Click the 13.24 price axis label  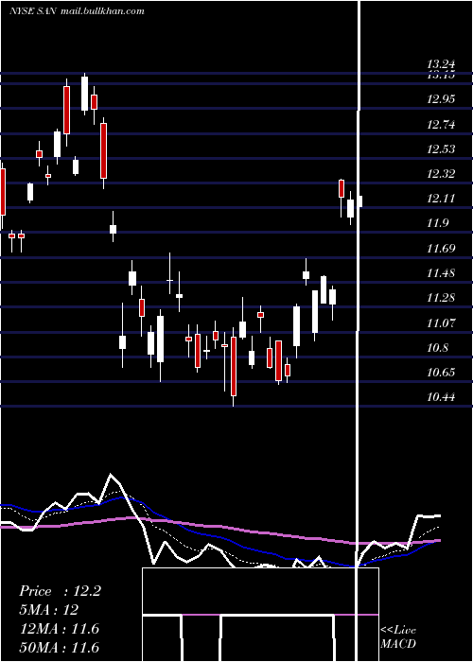click(x=441, y=64)
